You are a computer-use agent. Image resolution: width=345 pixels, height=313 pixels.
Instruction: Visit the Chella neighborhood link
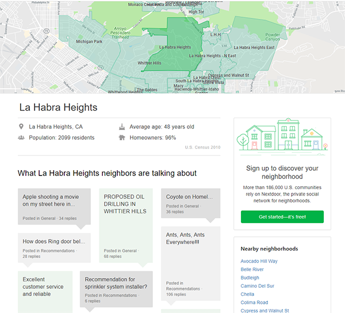[247, 294]
